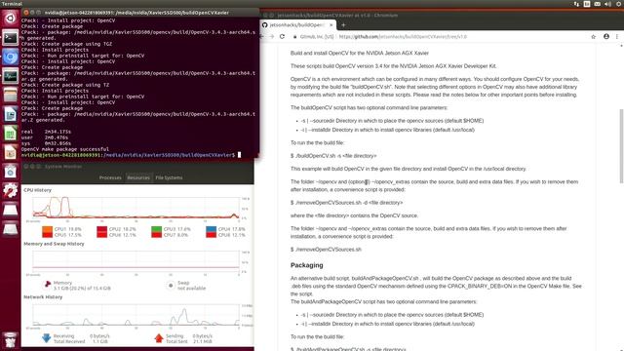Click the Chromium window title bar
Image resolution: width=624 pixels, height=351 pixels.
[x=442, y=16]
